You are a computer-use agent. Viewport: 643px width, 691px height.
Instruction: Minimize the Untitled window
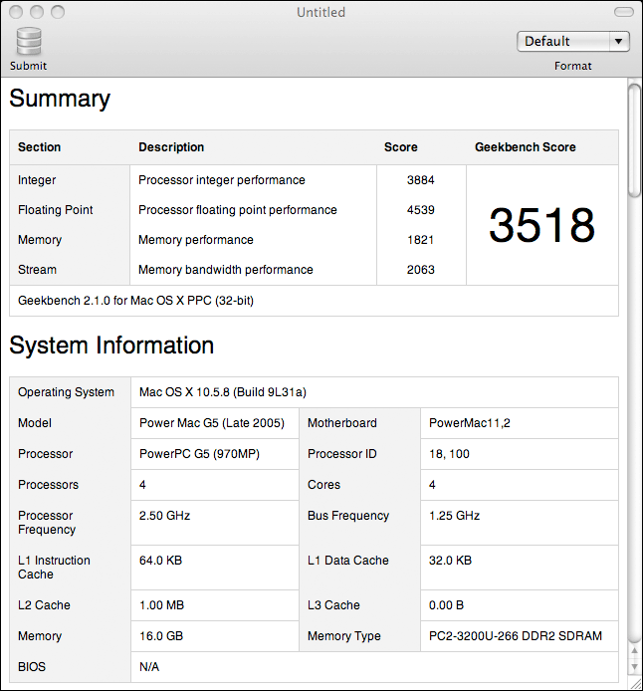(36, 12)
